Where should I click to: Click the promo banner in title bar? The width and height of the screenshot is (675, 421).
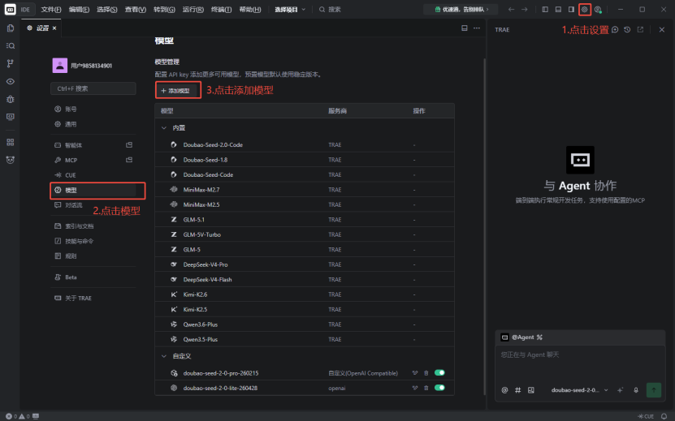pos(461,9)
